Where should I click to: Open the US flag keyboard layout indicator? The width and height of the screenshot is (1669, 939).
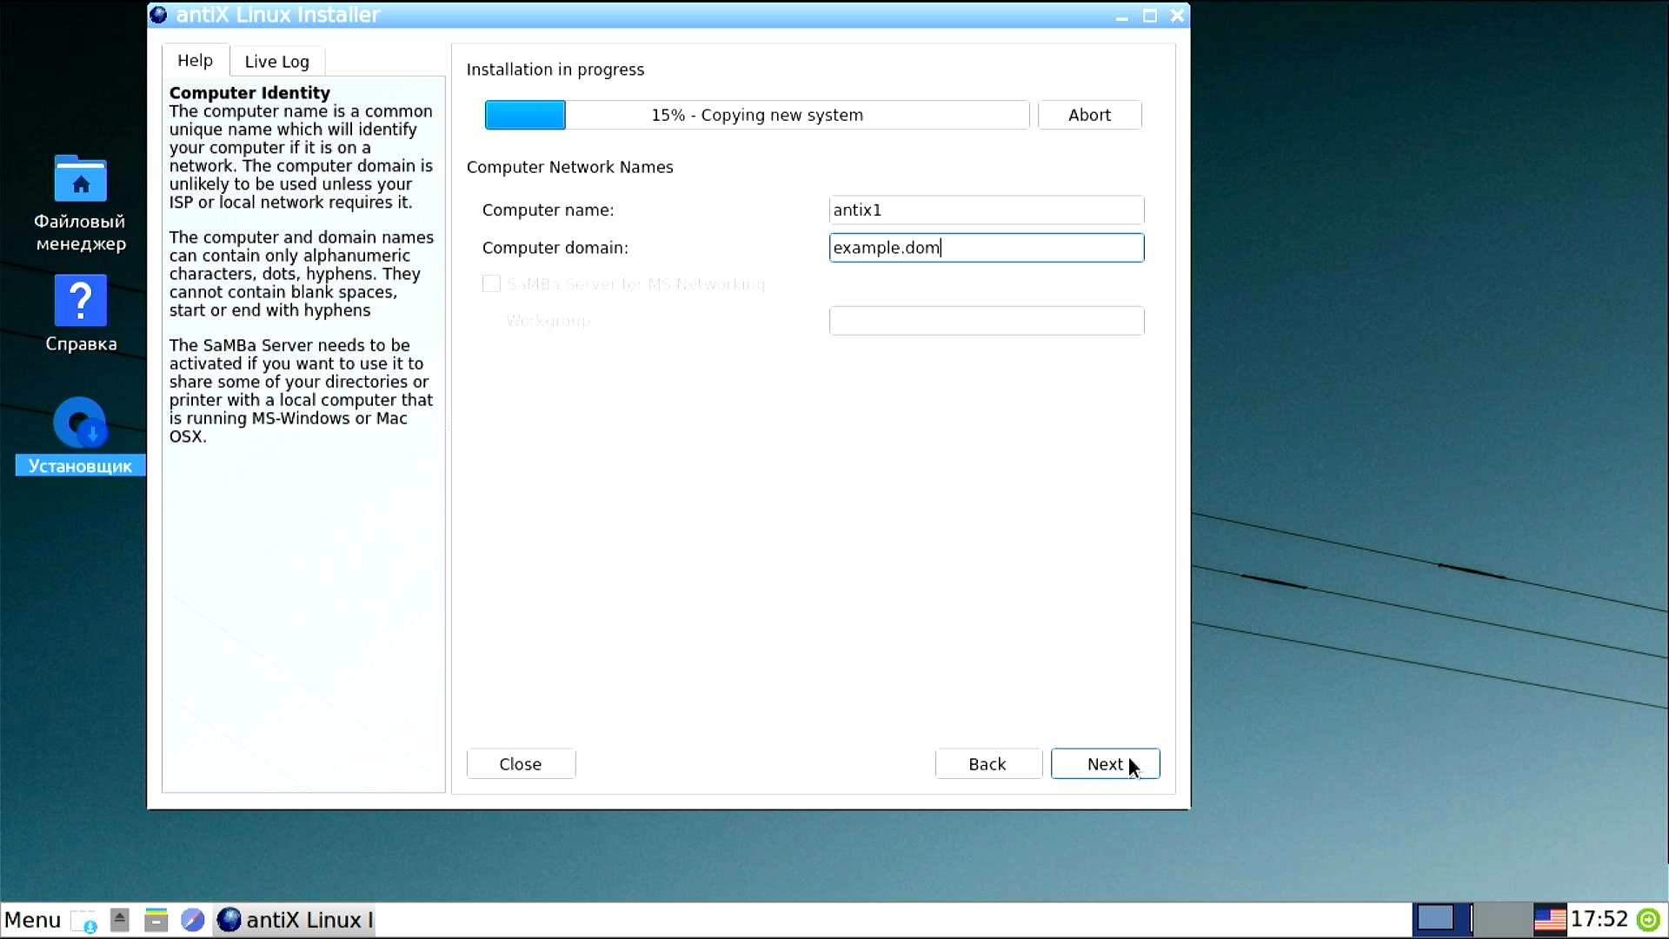point(1549,920)
